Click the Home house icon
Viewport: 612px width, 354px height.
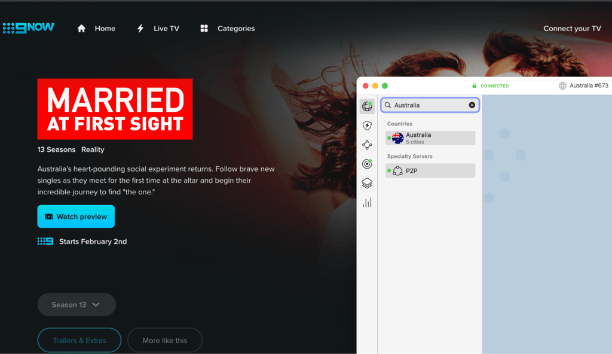point(81,29)
